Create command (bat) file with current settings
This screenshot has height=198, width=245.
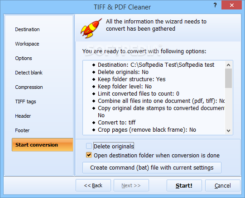(x=152, y=168)
